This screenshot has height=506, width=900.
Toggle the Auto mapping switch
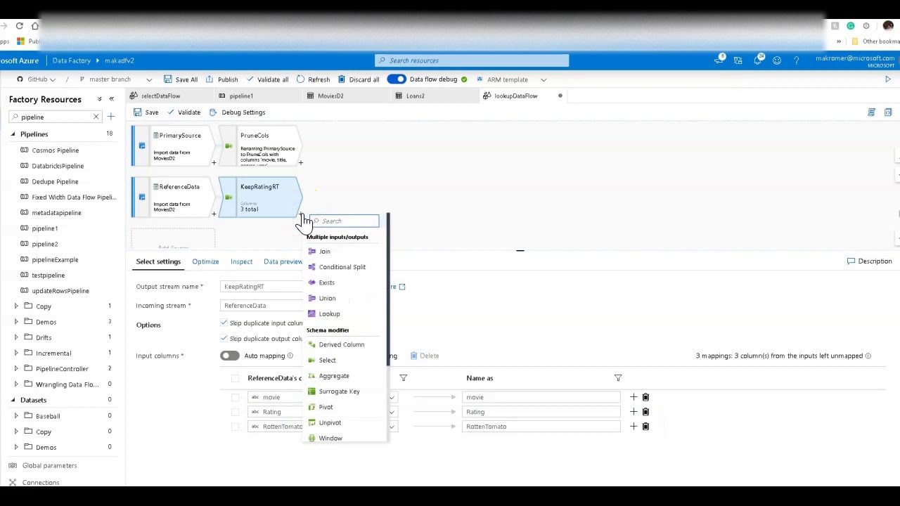coord(230,356)
